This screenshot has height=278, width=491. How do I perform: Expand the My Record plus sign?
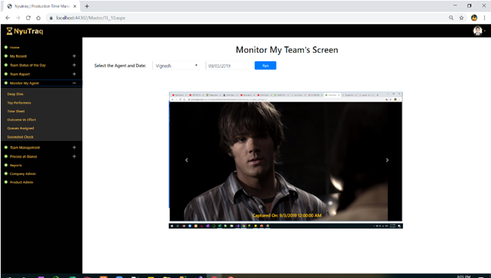click(74, 56)
